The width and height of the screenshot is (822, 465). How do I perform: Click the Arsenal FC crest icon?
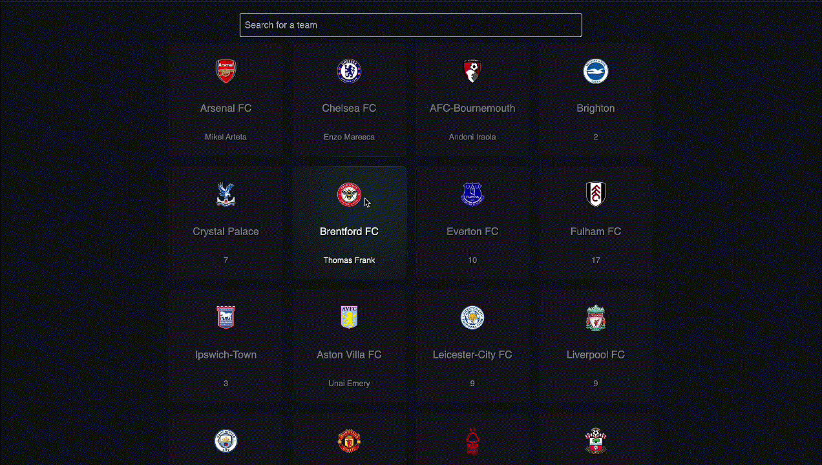tap(226, 71)
